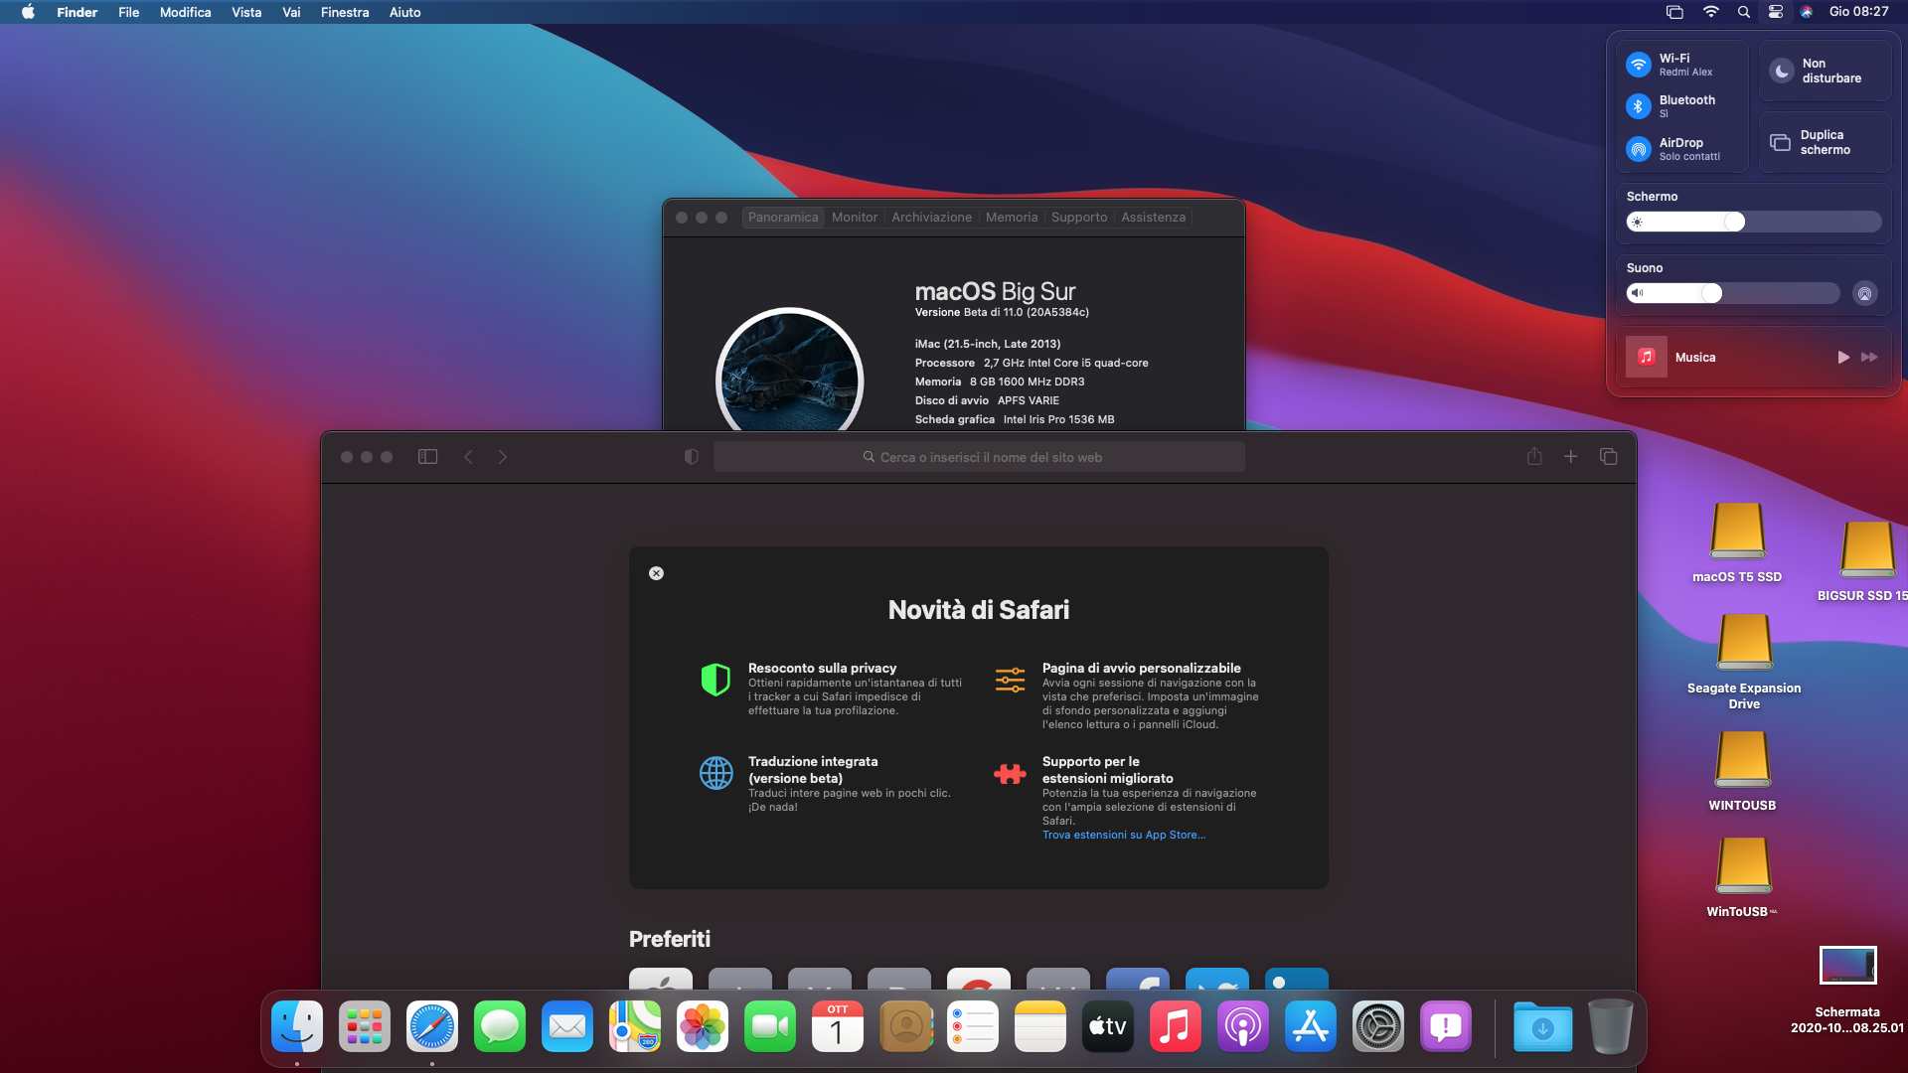Select Seagate Expansion Drive on desktop
Image resolution: width=1908 pixels, height=1073 pixels.
pos(1744,661)
